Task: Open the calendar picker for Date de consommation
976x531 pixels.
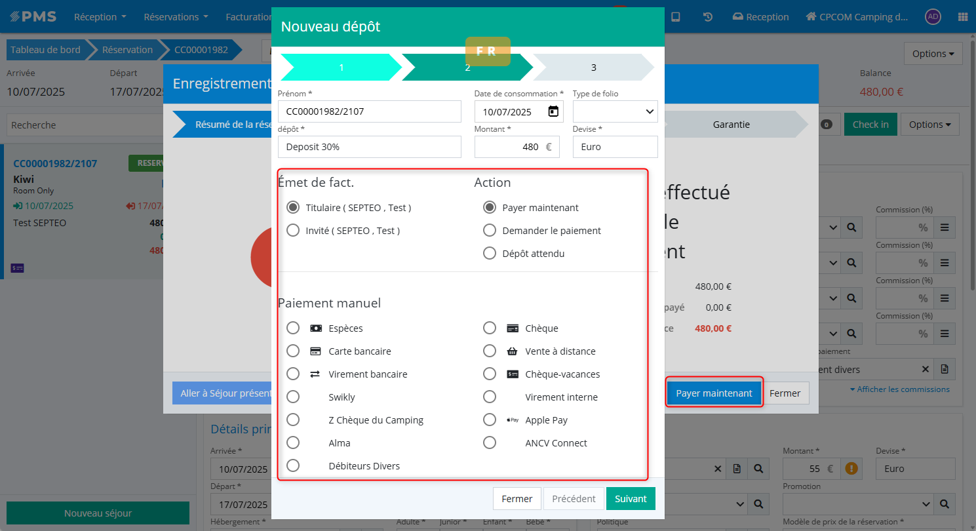Action: click(553, 111)
